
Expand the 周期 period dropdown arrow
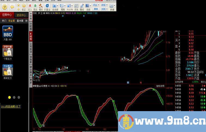click(64, 6)
